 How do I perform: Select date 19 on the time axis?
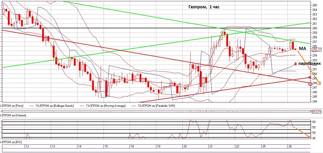(x=158, y=146)
